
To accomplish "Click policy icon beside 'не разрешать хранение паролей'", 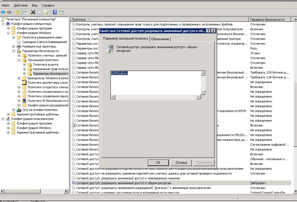I will point(74,173).
